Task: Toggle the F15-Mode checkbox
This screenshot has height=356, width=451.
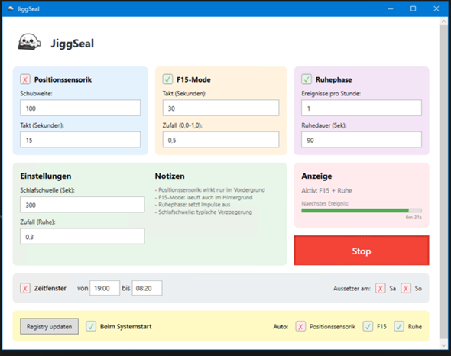Action: pyautogui.click(x=167, y=79)
